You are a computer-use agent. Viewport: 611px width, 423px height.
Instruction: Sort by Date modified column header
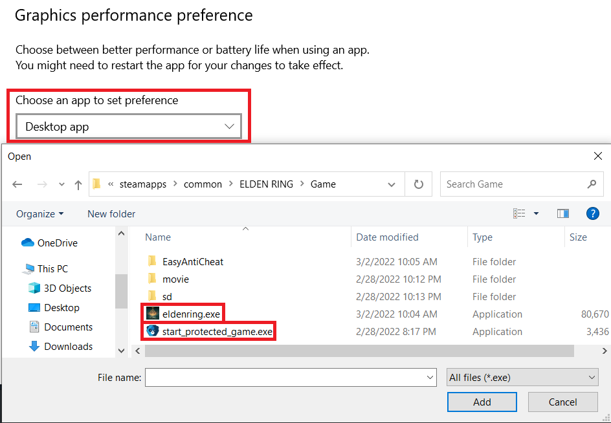coord(387,237)
